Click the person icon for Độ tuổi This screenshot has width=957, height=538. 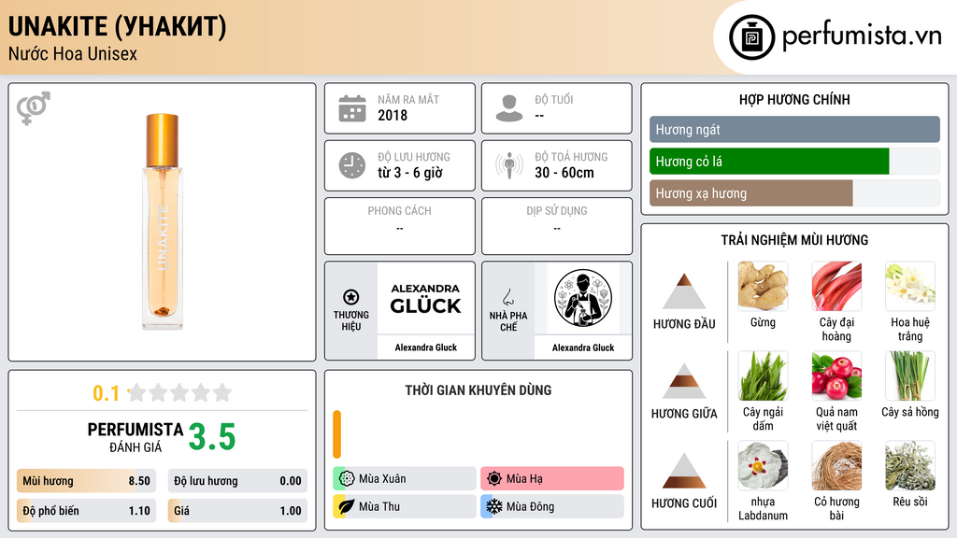[509, 108]
